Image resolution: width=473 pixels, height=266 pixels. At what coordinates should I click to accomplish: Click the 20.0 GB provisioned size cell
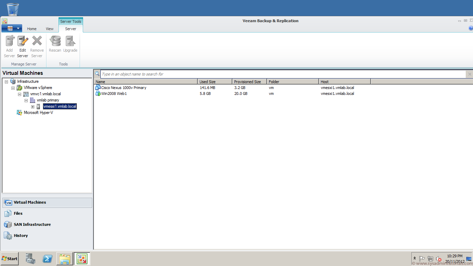241,94
